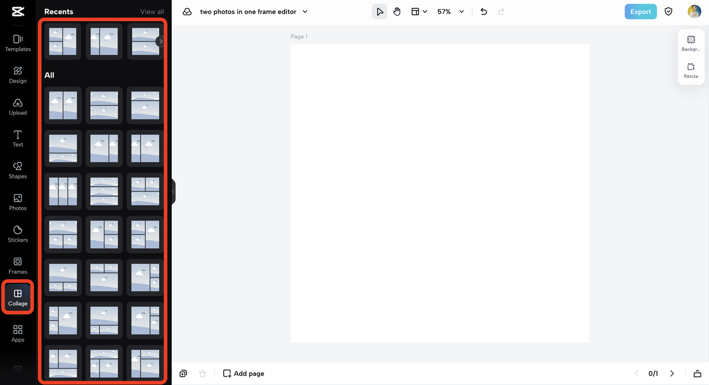Screen dimensions: 709x385
Task: Activate the Hand pan tool
Action: point(397,12)
